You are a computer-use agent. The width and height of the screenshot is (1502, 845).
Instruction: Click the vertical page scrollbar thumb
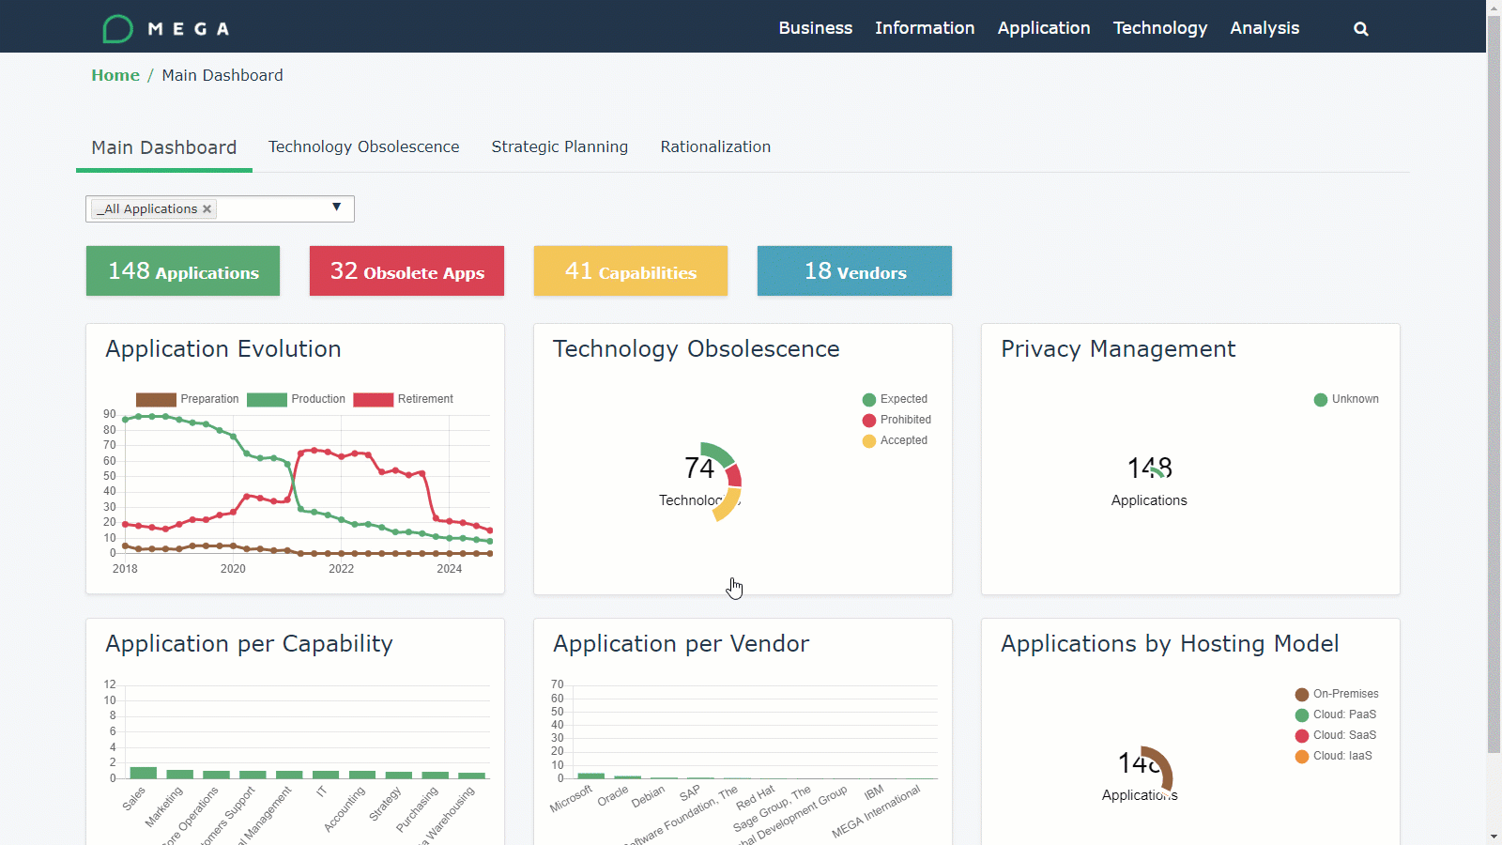pyautogui.click(x=1494, y=385)
